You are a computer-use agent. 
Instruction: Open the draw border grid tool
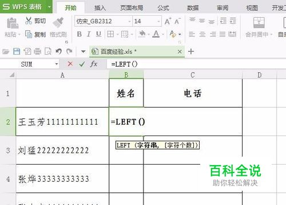pos(125,34)
